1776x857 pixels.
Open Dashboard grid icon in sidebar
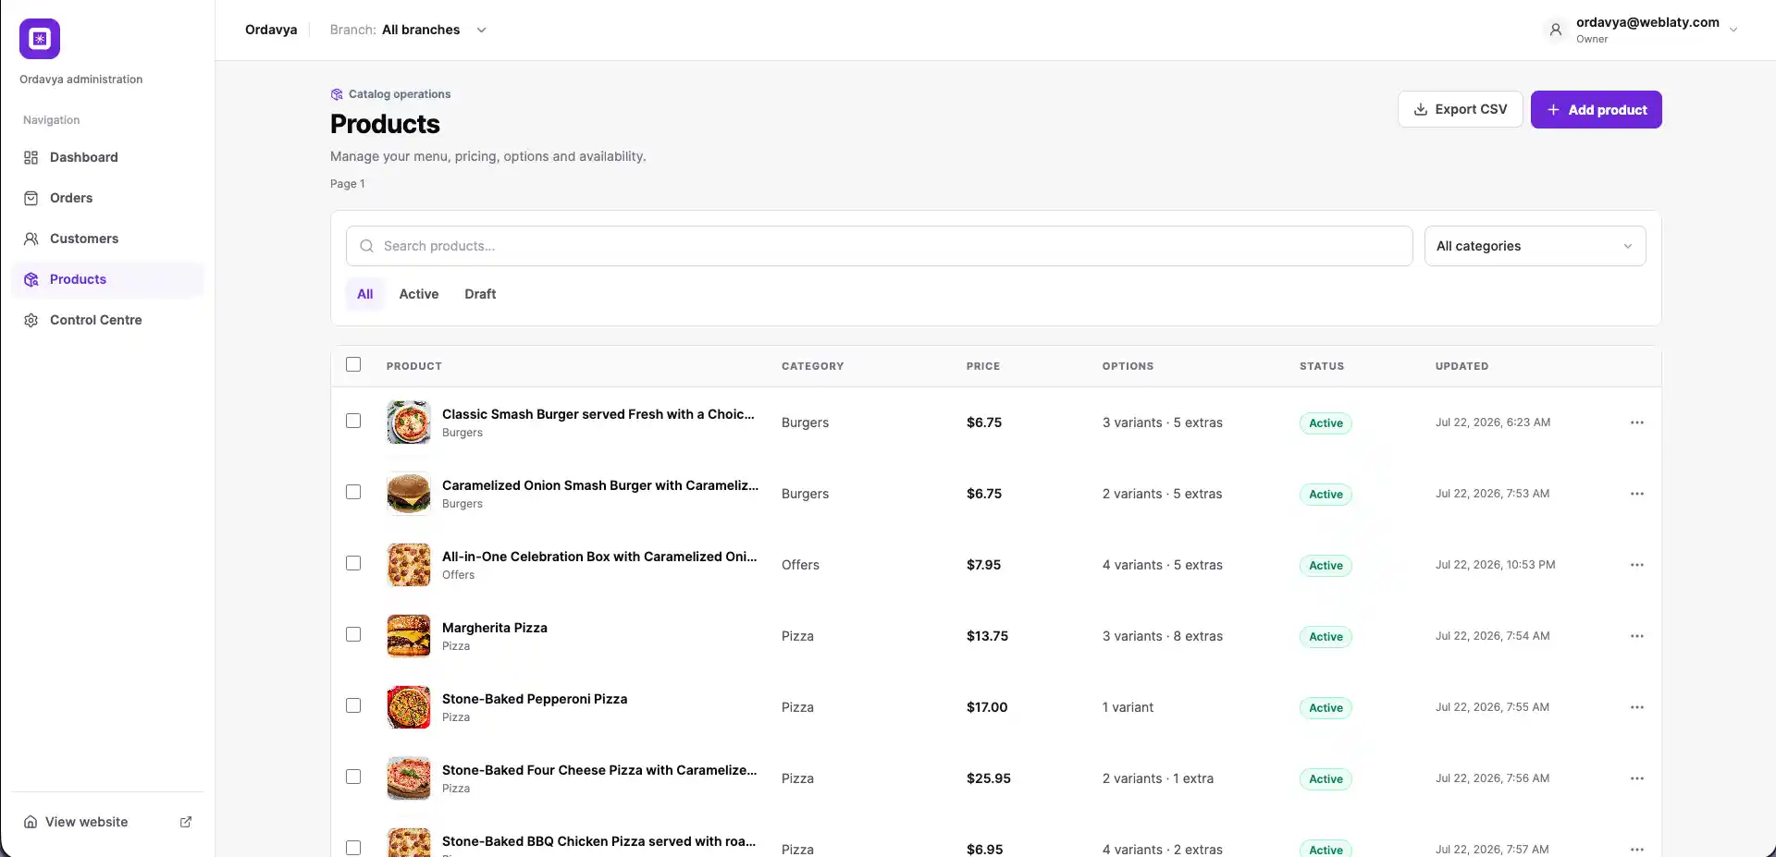31,158
